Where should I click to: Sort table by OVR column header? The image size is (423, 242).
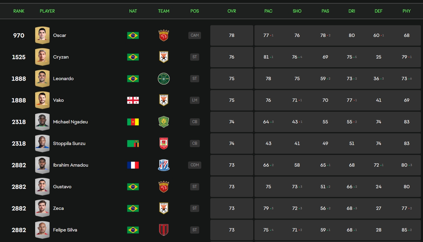232,11
